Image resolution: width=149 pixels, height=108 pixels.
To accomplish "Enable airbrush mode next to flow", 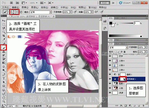I will click(x=96, y=12).
